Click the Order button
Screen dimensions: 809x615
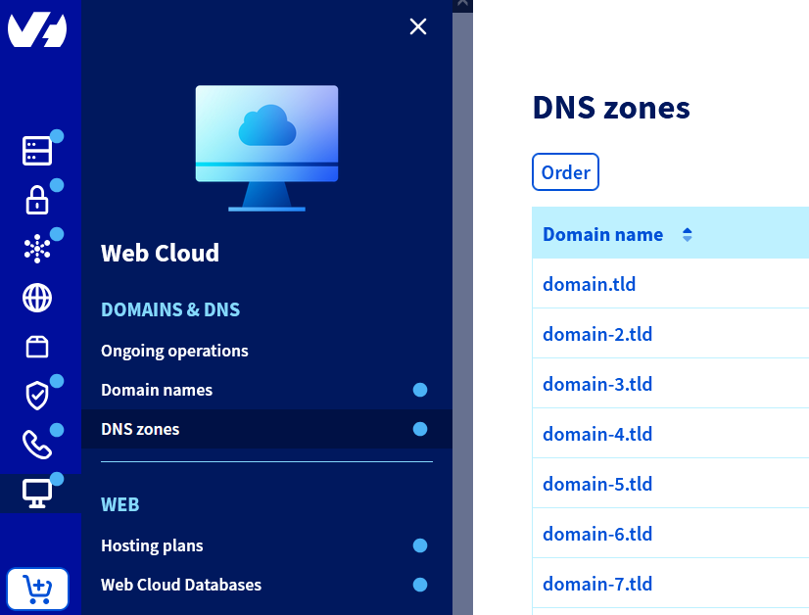(565, 171)
